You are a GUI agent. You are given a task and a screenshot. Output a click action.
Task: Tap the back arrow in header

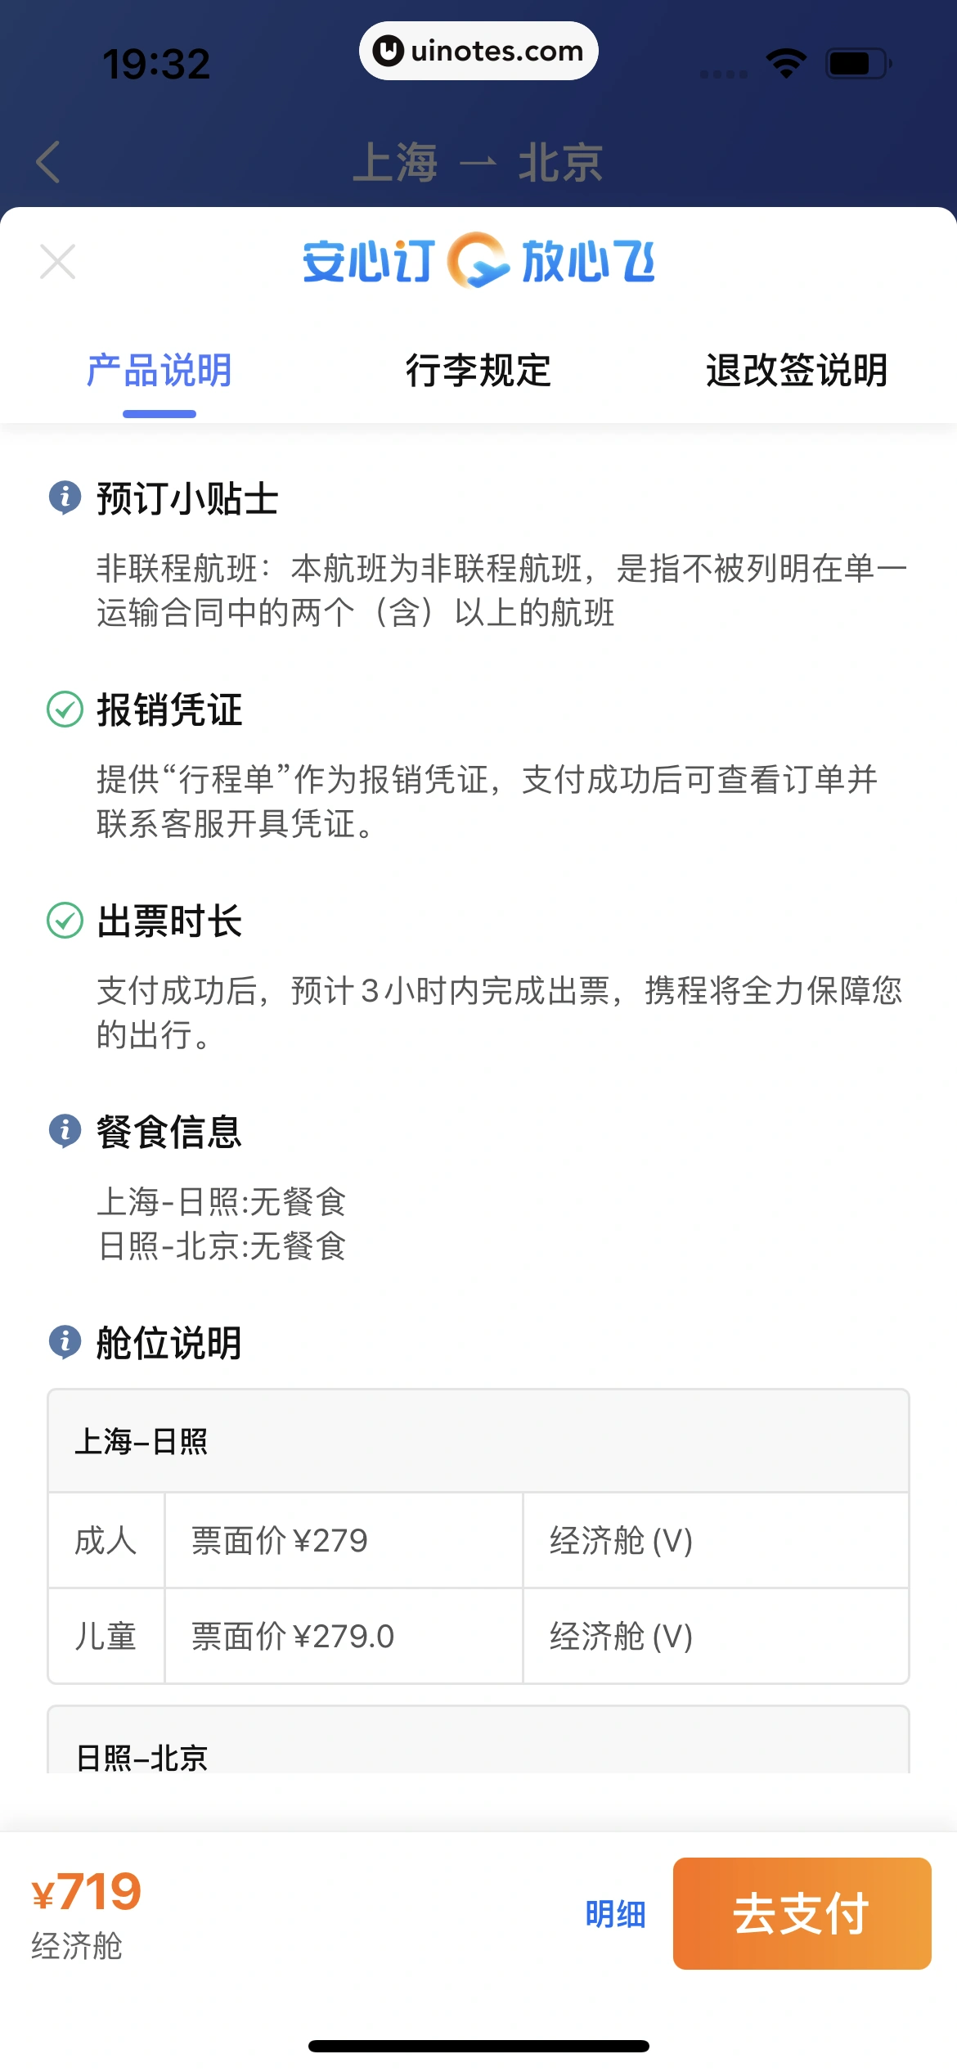[x=48, y=161]
